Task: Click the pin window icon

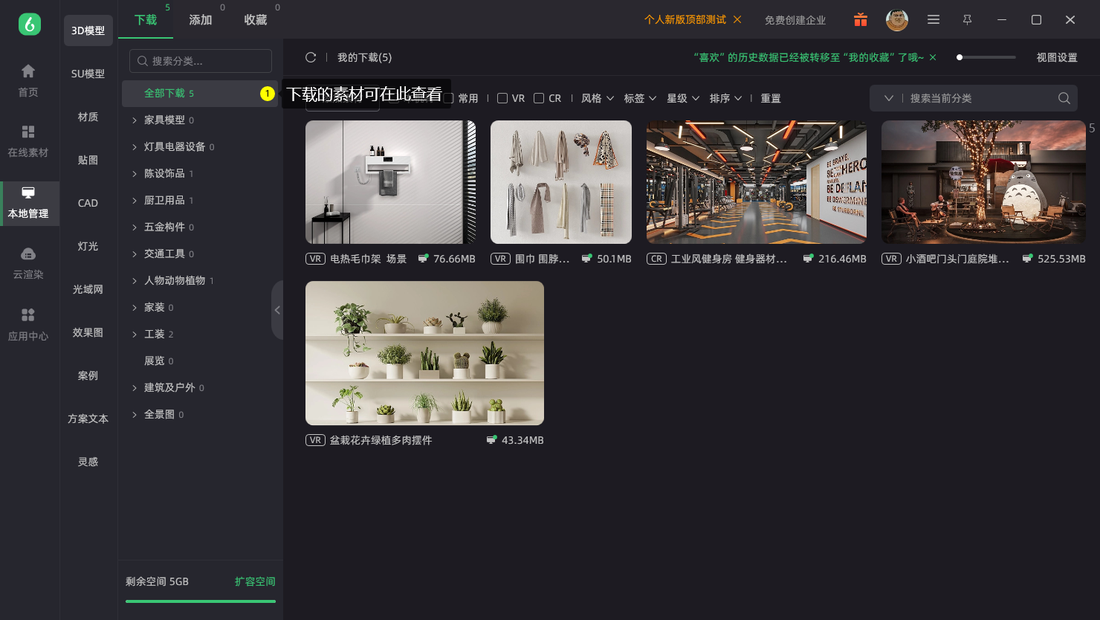Action: point(967,20)
